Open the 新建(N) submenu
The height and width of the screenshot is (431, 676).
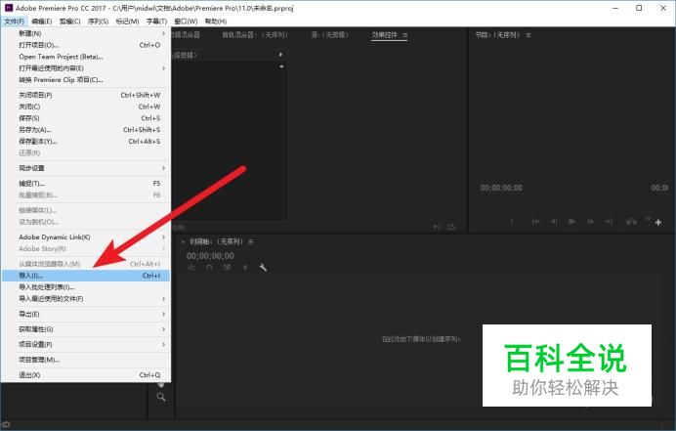coord(86,33)
